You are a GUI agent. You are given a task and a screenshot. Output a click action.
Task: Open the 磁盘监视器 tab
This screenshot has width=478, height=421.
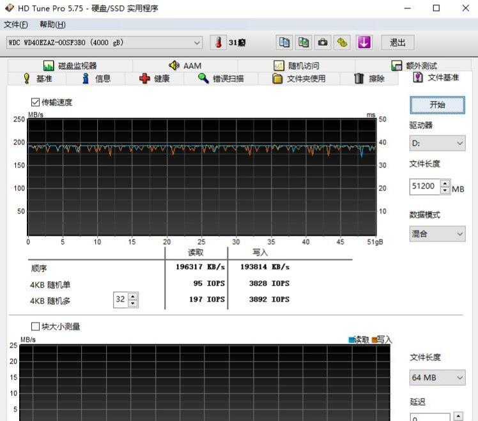pyautogui.click(x=70, y=66)
